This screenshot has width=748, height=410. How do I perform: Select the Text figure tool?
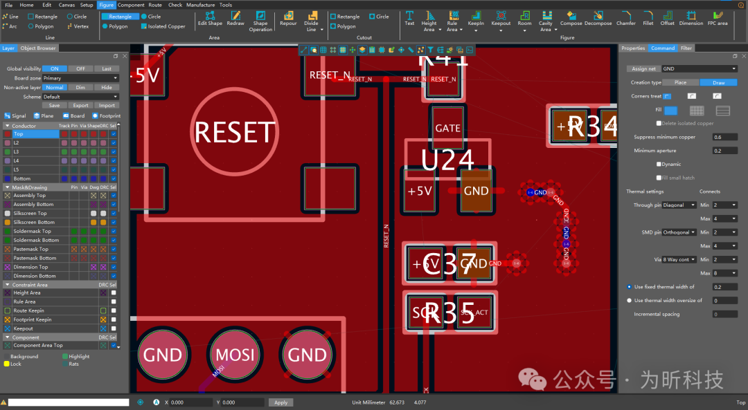[x=409, y=17]
